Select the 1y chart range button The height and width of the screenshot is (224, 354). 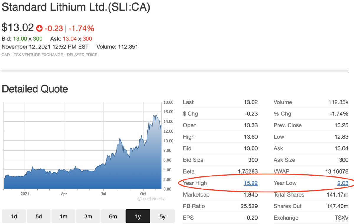138,216
